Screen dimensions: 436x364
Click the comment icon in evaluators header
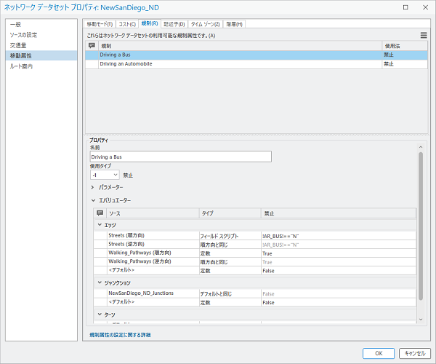100,213
